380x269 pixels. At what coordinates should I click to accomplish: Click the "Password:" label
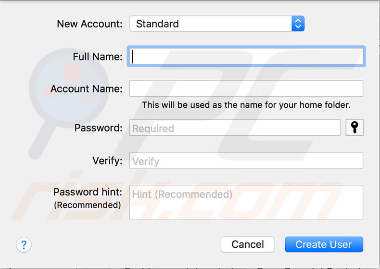point(99,128)
